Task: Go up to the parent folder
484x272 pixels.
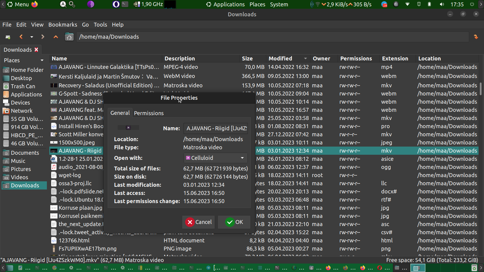Action: coord(56,37)
